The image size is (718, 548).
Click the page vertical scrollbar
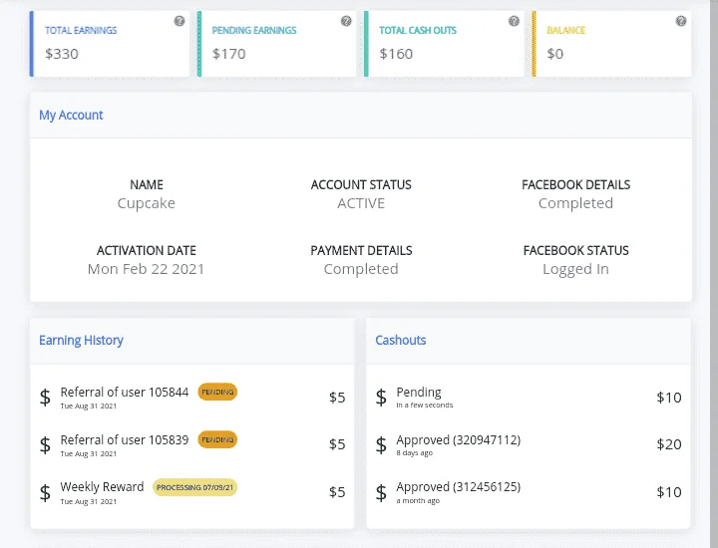click(x=713, y=274)
